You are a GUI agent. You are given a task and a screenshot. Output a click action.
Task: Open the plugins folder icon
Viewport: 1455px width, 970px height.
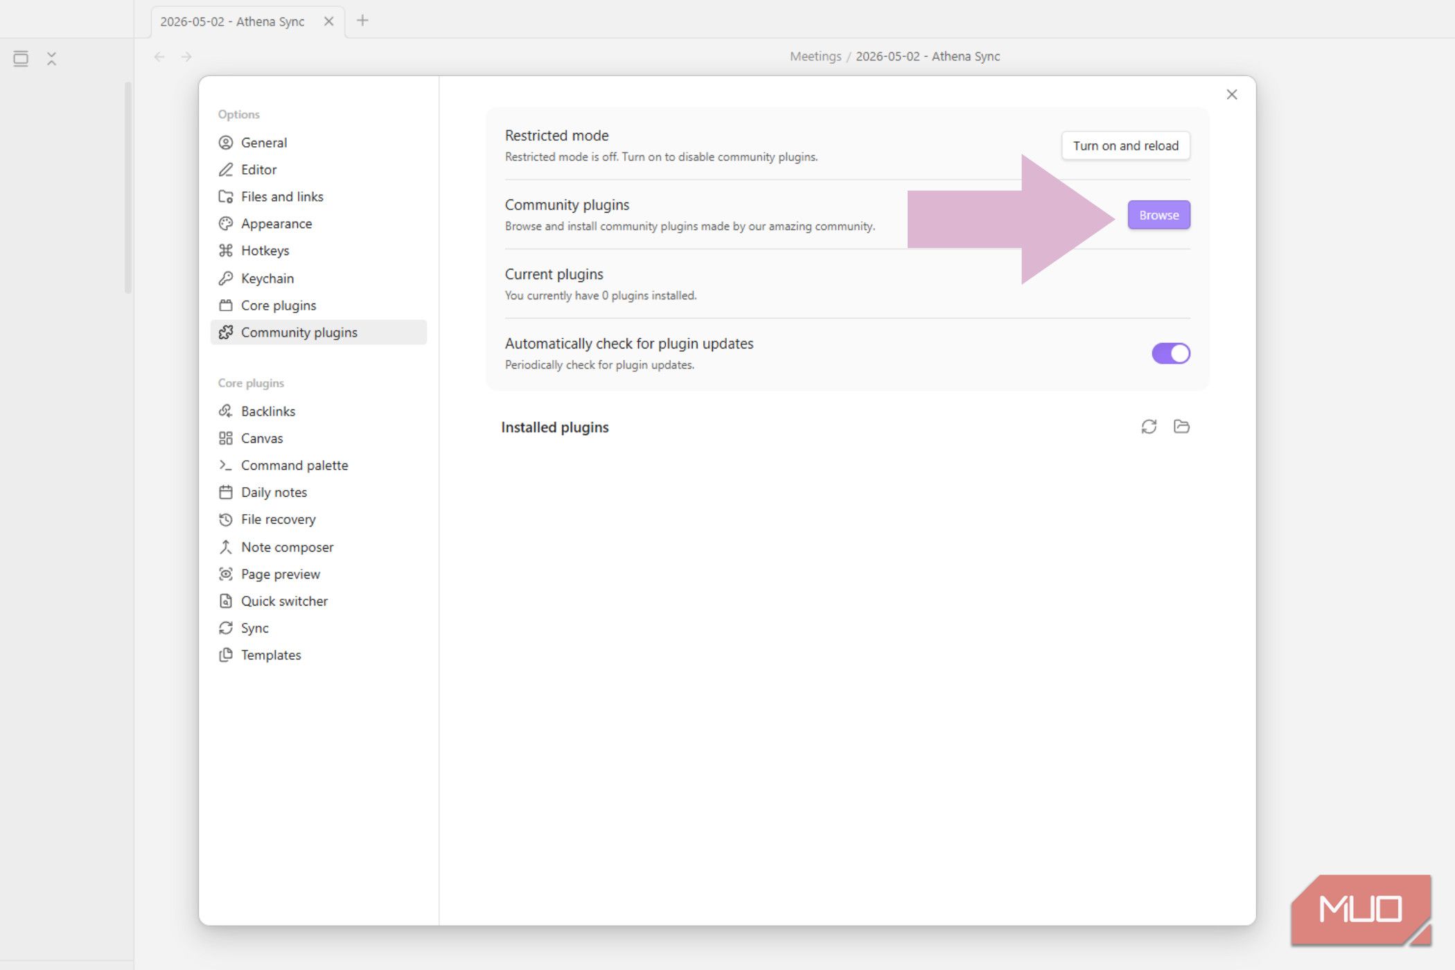1181,427
